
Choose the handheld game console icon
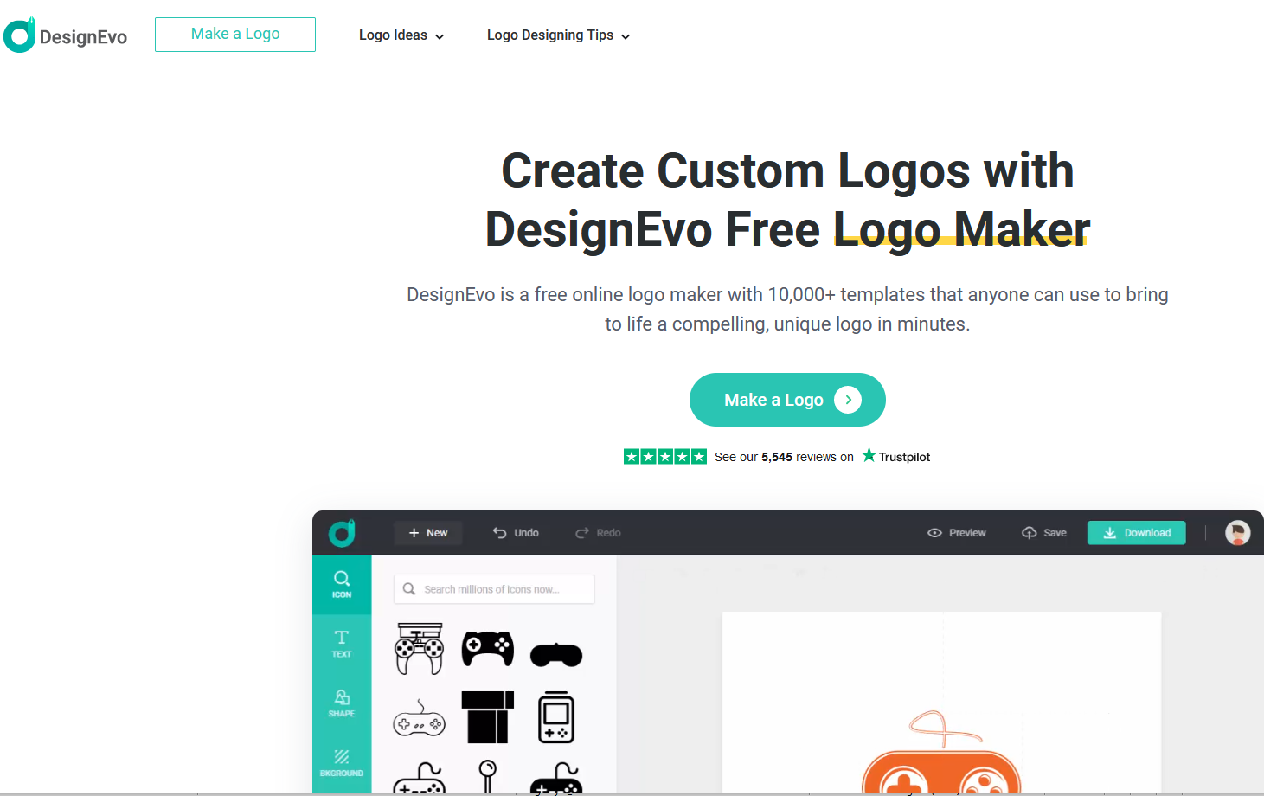pos(555,717)
